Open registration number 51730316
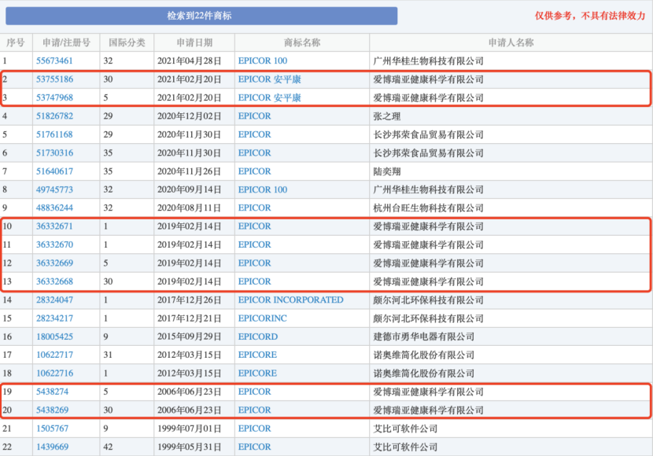 click(54, 153)
